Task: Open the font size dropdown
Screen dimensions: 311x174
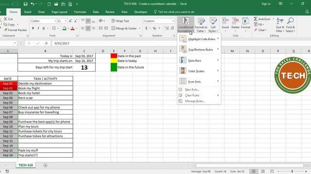Action: [x=66, y=21]
